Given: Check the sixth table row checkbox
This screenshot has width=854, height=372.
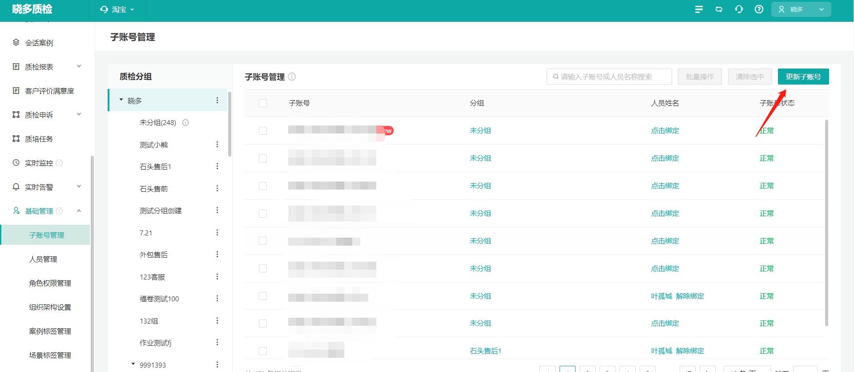Looking at the screenshot, I should [x=263, y=268].
